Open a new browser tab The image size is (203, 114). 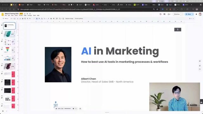point(192,5)
